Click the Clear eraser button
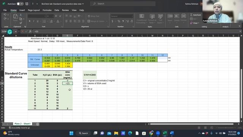 (x=194, y=23)
